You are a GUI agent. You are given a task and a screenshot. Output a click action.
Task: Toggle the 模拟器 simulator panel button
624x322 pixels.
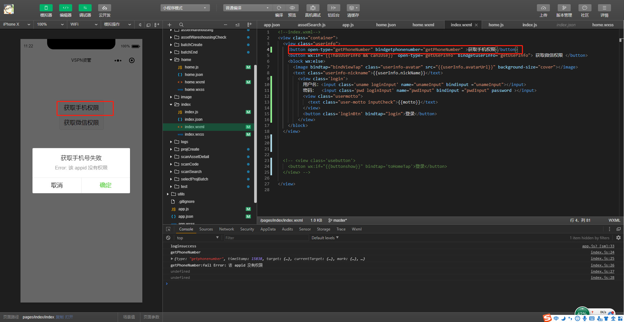46,8
